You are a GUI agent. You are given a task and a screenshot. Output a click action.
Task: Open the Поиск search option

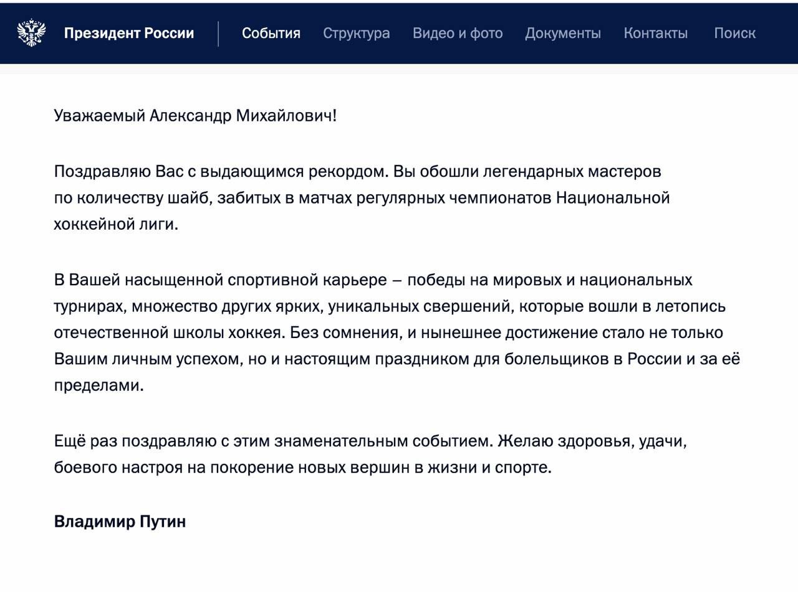coord(734,33)
